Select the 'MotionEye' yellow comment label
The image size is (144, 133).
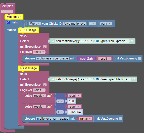tap(14, 17)
